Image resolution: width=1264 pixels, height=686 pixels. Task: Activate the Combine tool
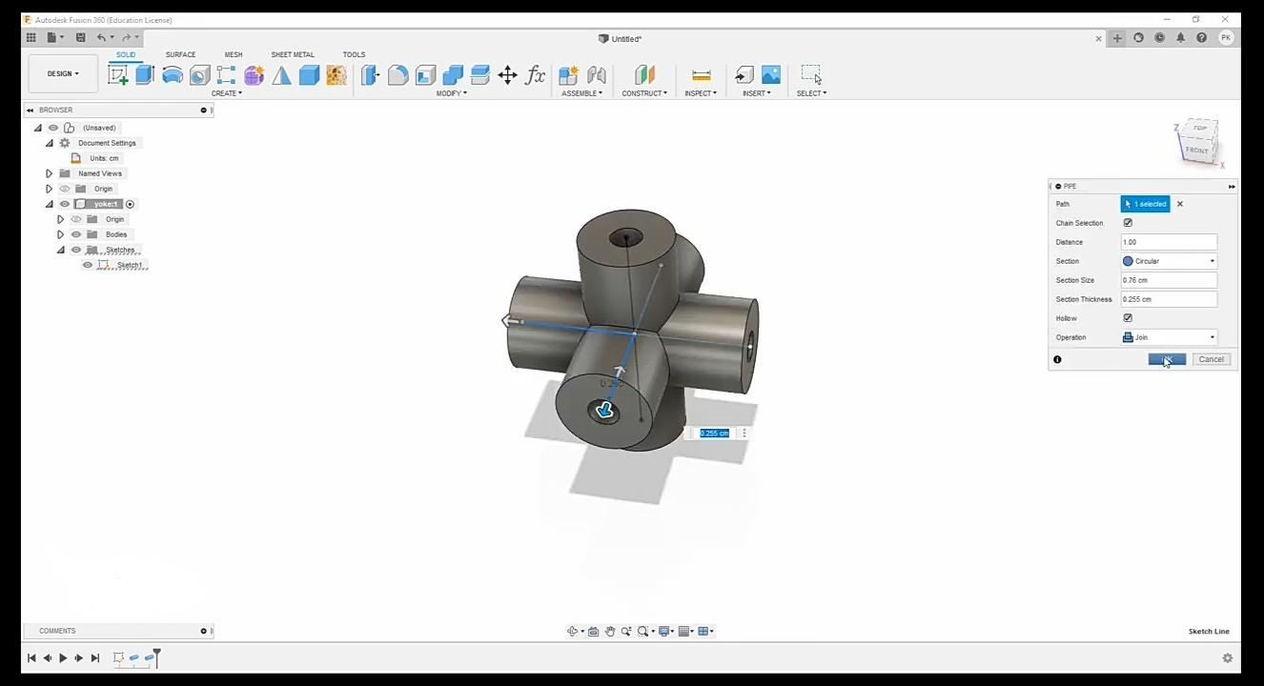453,75
